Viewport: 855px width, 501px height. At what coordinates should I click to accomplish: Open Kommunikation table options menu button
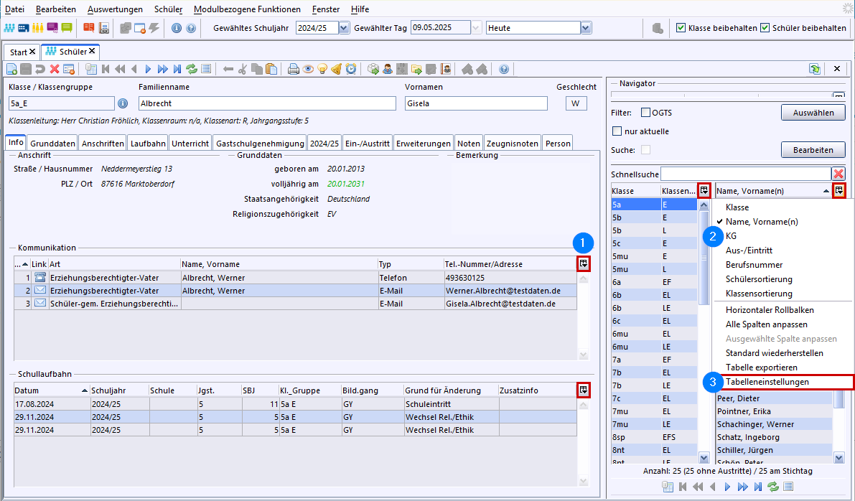pos(584,264)
